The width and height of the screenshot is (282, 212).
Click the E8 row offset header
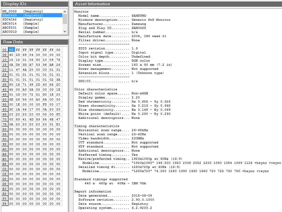point(4,194)
